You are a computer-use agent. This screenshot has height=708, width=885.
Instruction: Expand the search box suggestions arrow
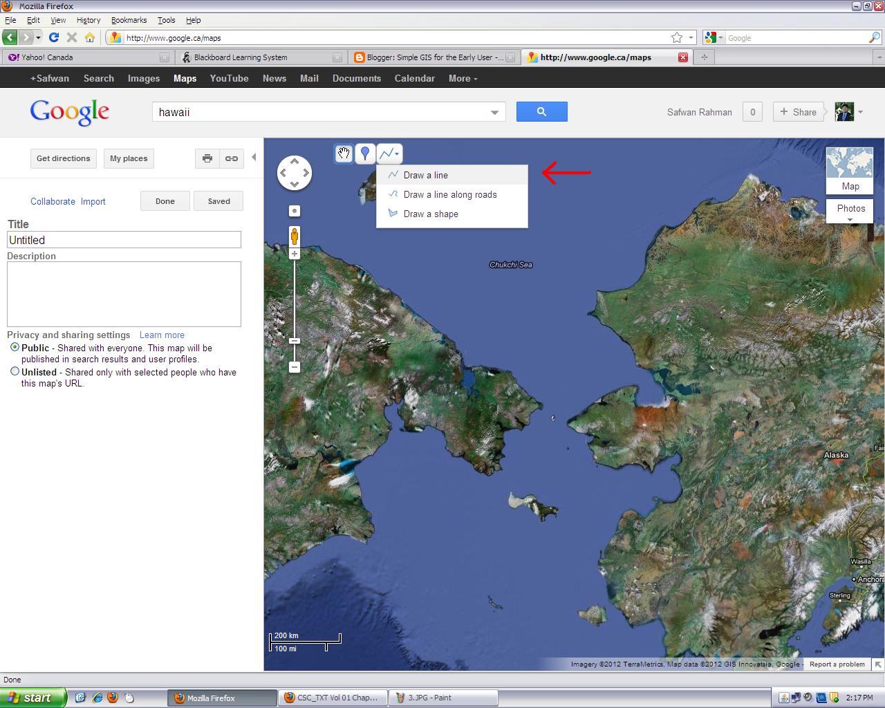pos(494,111)
